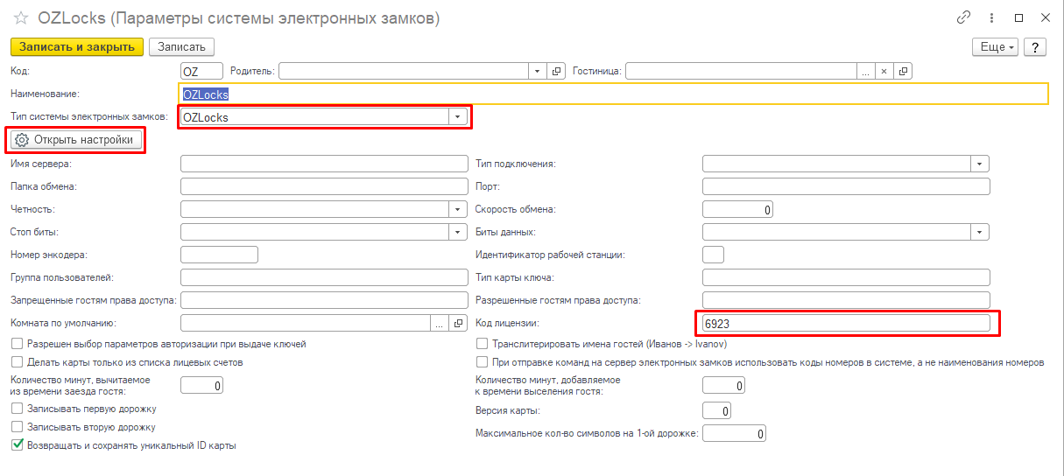Image resolution: width=1064 pixels, height=476 pixels.
Task: Open selection ellipsis for Комната по умолчанию
Action: click(x=440, y=324)
